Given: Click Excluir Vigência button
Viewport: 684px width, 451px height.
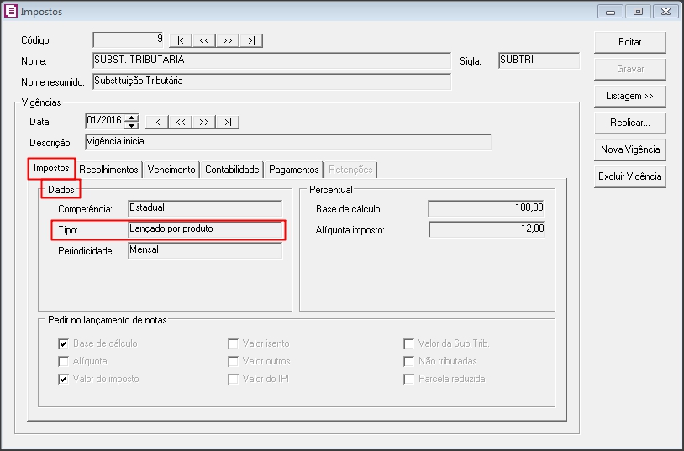Looking at the screenshot, I should point(630,176).
